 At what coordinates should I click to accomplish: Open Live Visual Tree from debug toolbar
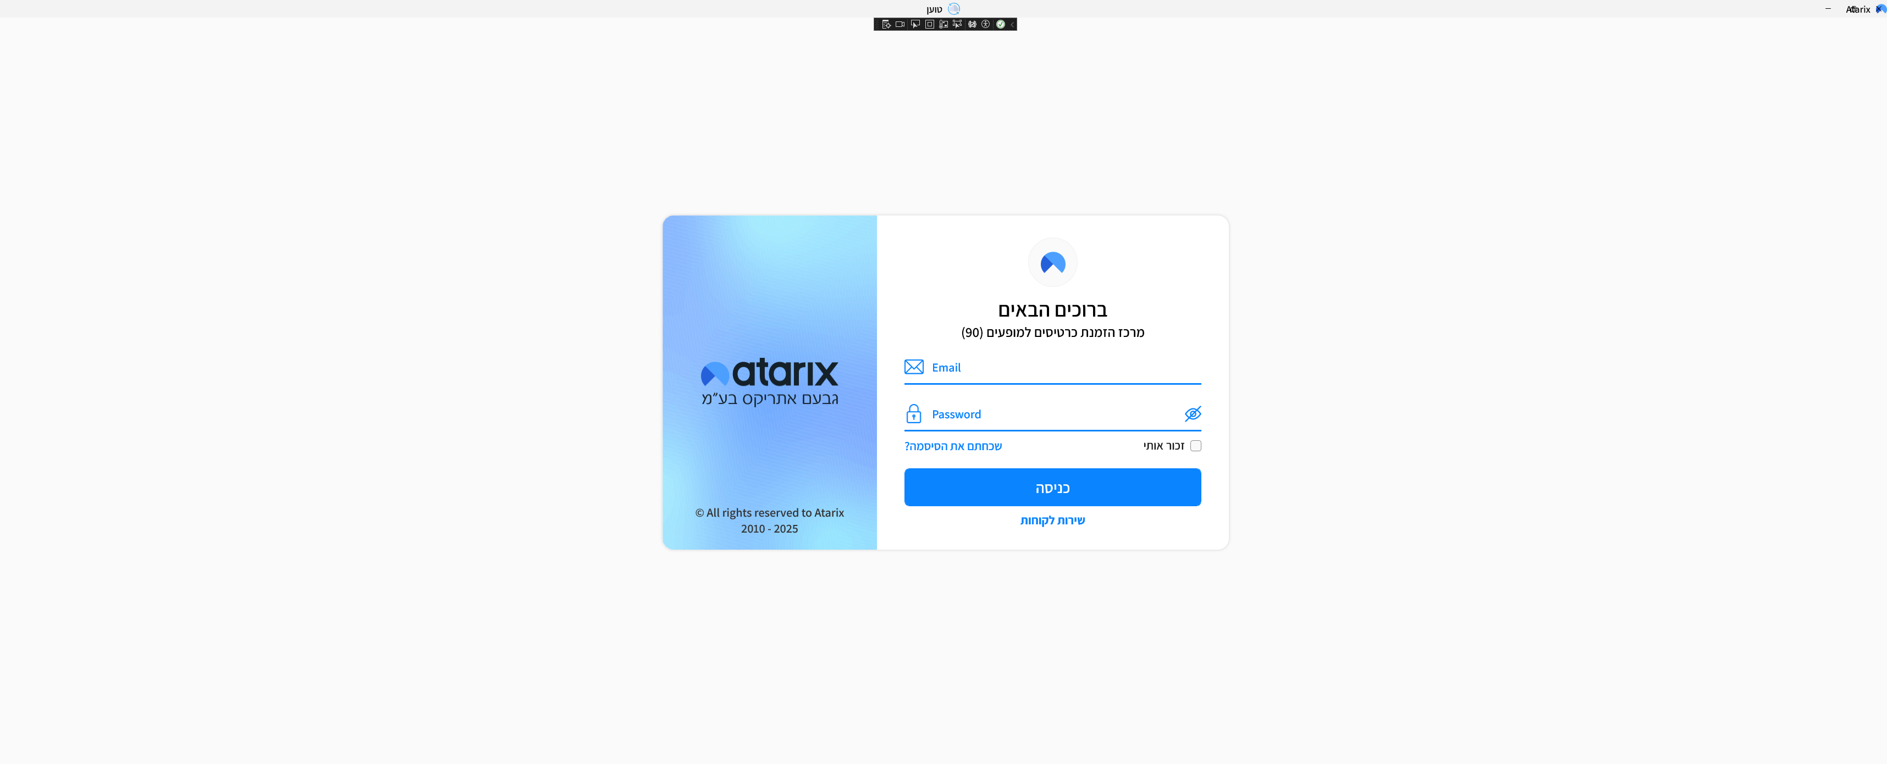pyautogui.click(x=886, y=24)
